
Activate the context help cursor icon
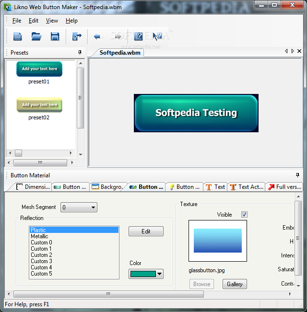pos(157,36)
